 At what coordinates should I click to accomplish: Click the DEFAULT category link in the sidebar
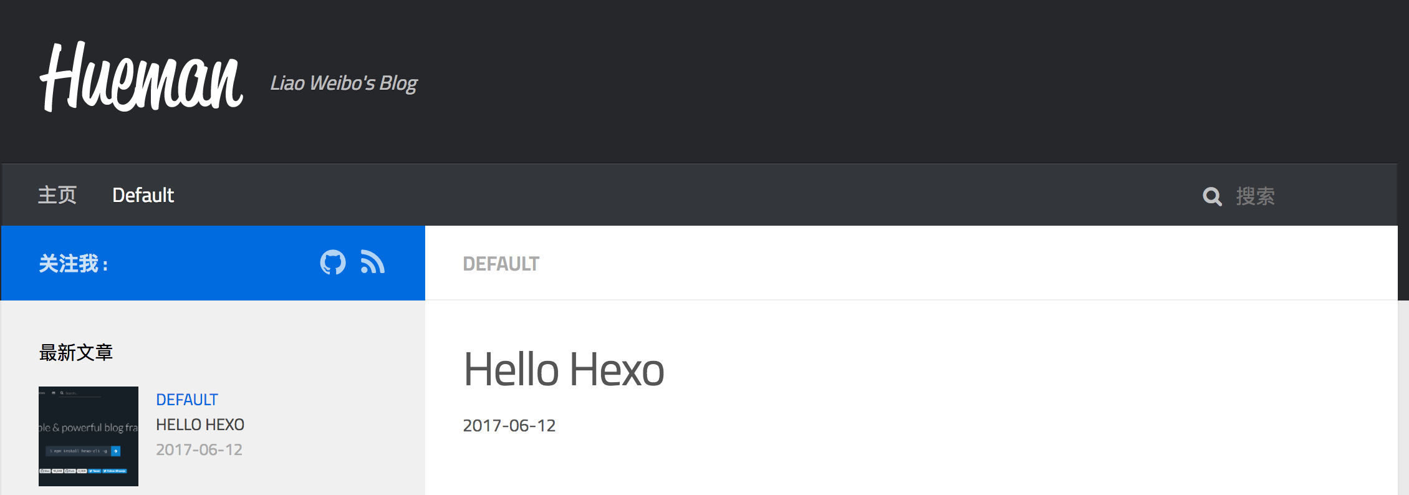(x=187, y=400)
